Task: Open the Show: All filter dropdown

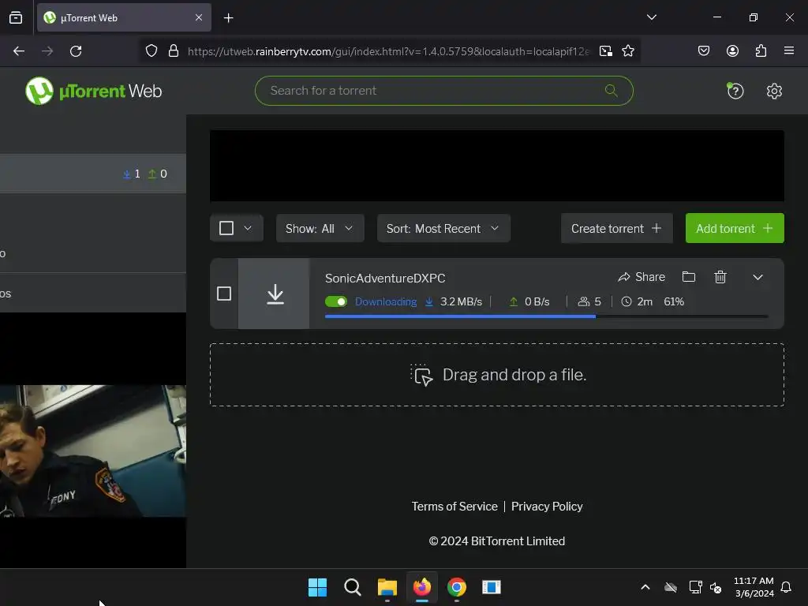Action: point(320,228)
